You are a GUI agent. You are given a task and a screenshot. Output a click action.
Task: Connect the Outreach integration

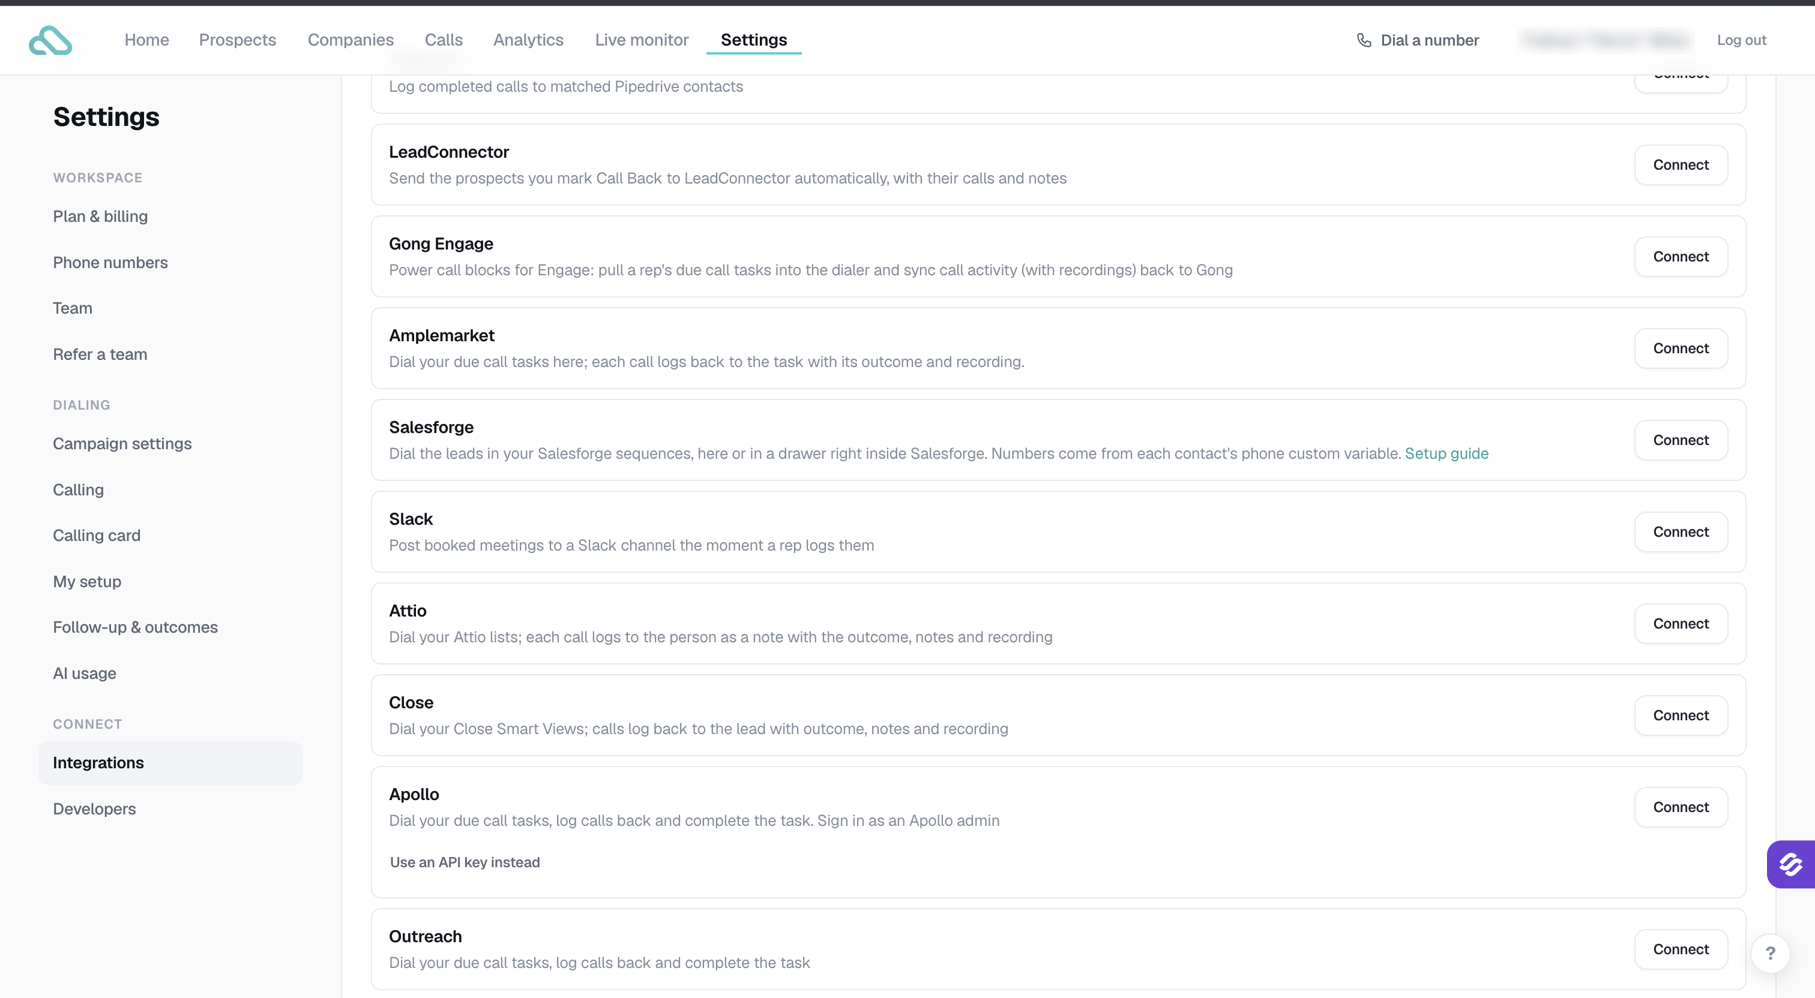coord(1681,949)
